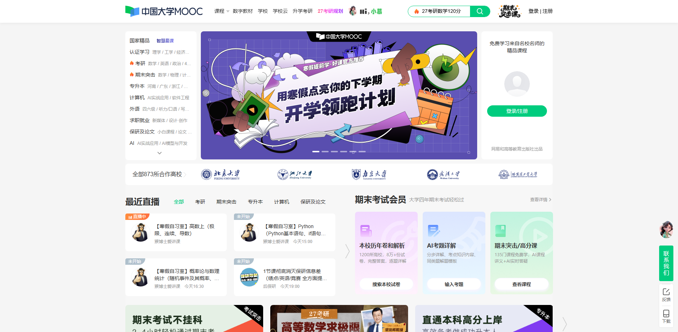Click the green 登录/注册 button
The width and height of the screenshot is (678, 332).
(x=517, y=111)
